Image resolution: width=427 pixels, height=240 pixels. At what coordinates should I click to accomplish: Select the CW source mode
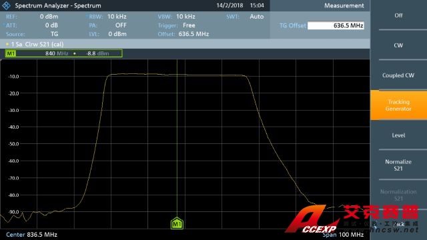pos(398,45)
